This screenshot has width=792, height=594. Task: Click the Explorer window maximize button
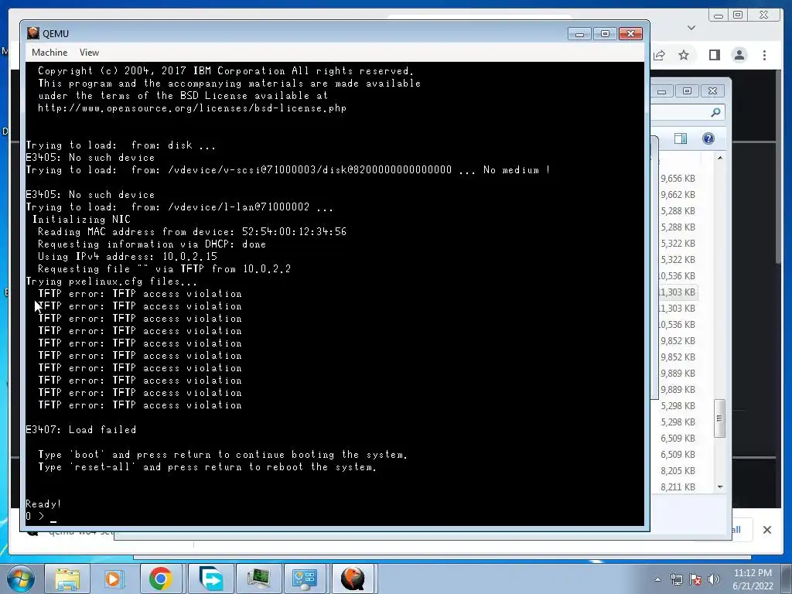687,91
